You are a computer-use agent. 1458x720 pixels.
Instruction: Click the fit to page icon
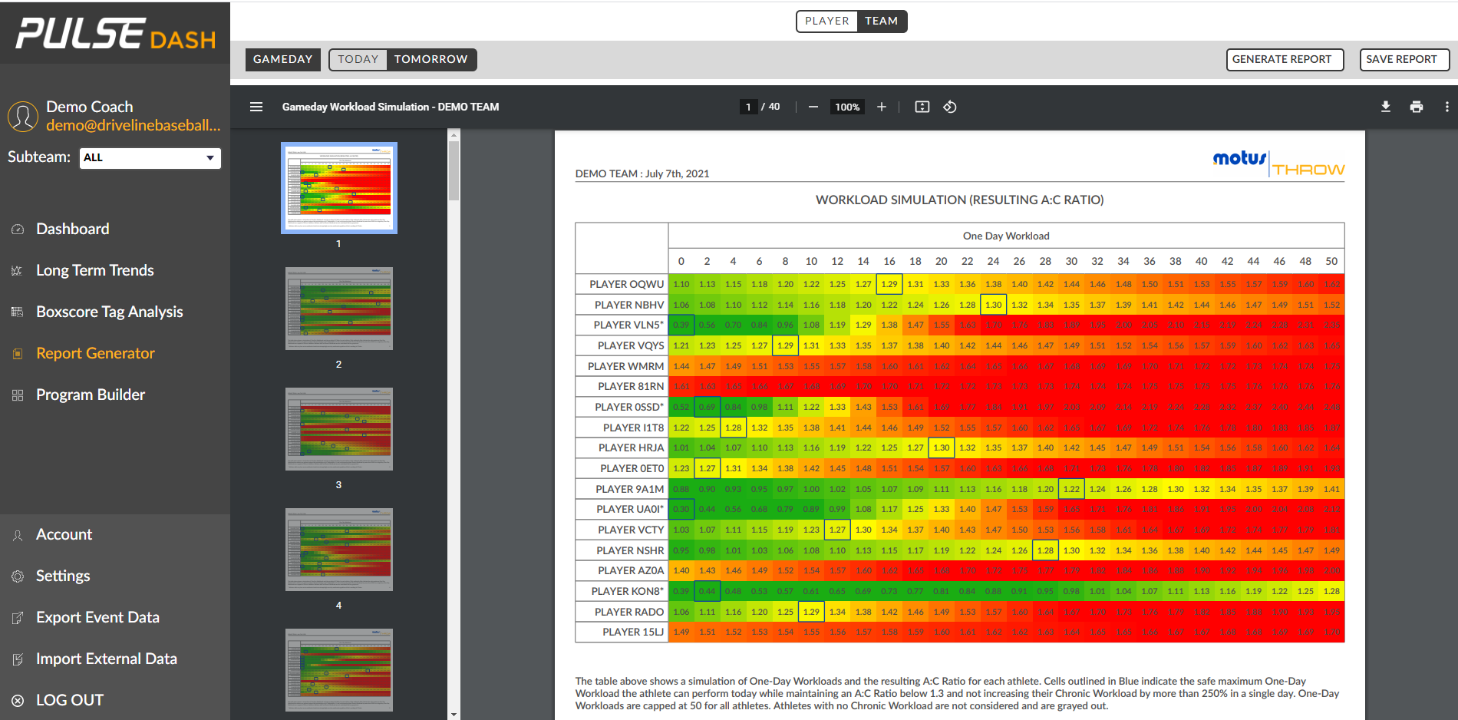[922, 107]
